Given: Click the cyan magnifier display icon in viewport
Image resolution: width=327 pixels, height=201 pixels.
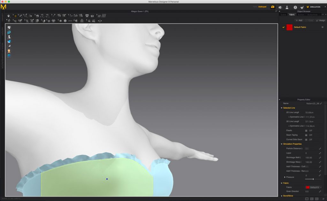Looking at the screenshot, I should pyautogui.click(x=9, y=32).
